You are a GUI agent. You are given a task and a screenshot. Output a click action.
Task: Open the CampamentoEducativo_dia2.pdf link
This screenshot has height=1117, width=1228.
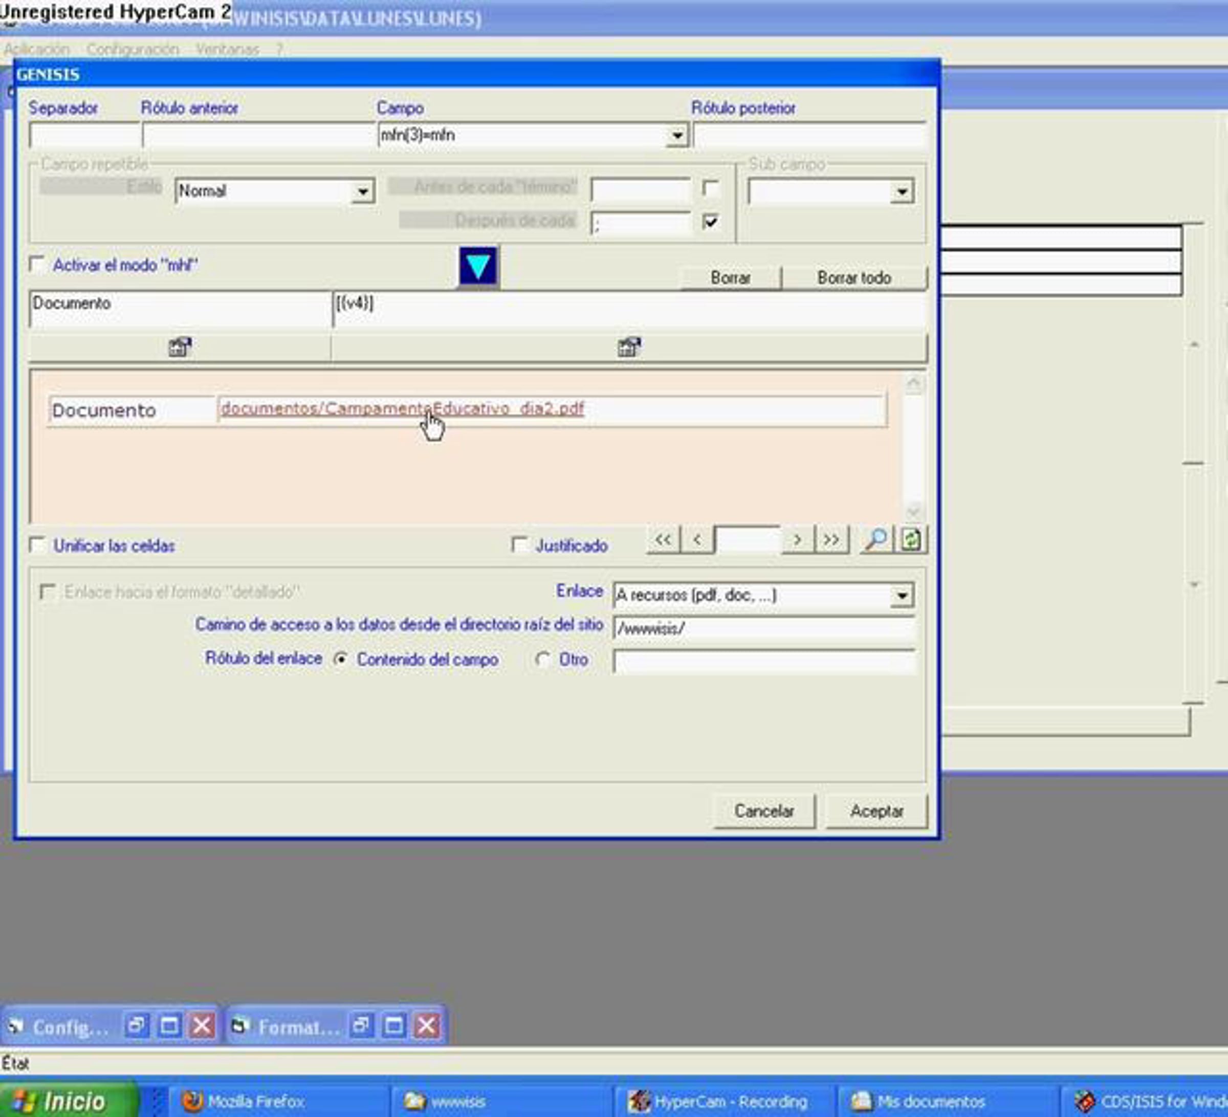click(402, 408)
